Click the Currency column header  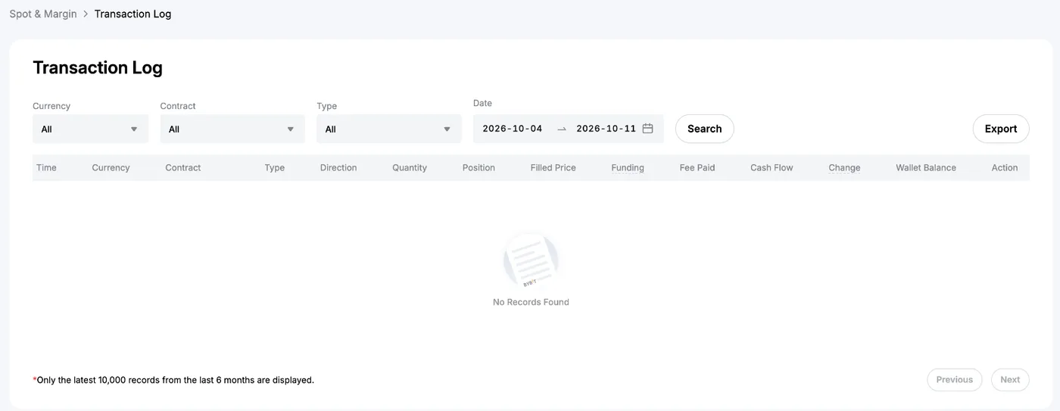111,168
